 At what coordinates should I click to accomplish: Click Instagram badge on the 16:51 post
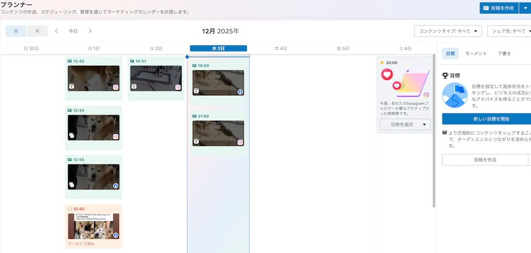[x=178, y=87]
